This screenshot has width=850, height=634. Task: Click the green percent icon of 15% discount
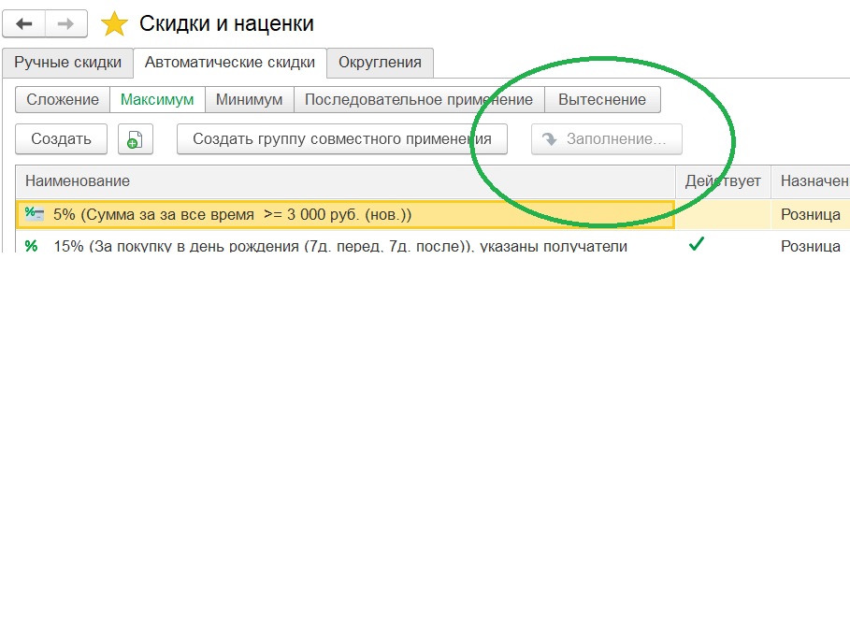click(32, 246)
